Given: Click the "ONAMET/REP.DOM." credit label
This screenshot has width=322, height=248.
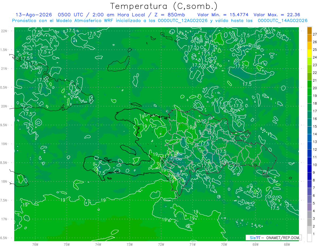Looking at the screenshot, I should (x=283, y=238).
